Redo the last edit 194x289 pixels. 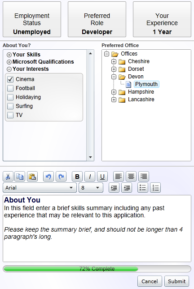point(61,177)
